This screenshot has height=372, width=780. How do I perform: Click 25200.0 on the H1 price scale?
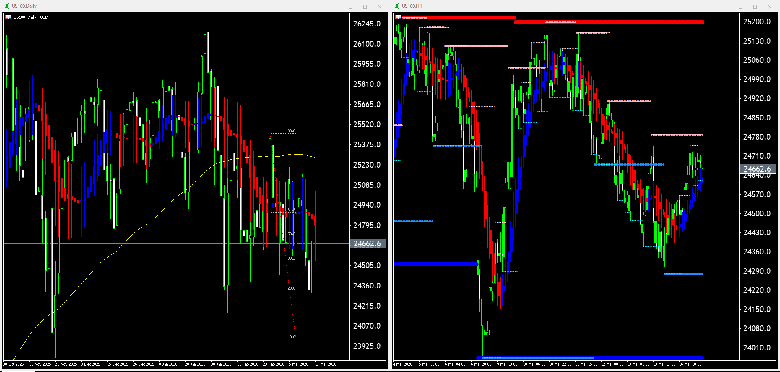[x=757, y=22]
